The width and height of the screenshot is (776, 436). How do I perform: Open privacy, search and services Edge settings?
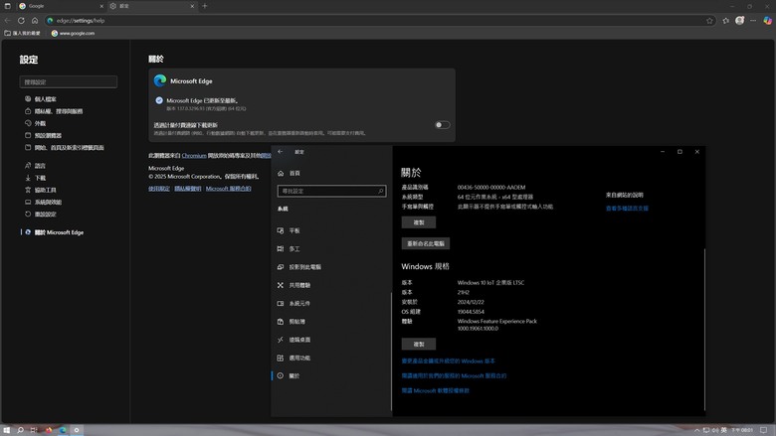click(54, 111)
